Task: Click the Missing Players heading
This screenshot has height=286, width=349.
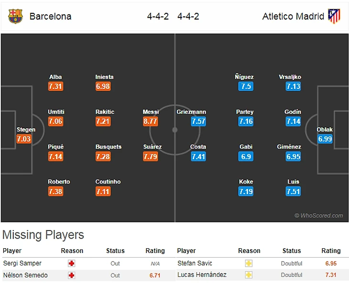Action: 43,235
